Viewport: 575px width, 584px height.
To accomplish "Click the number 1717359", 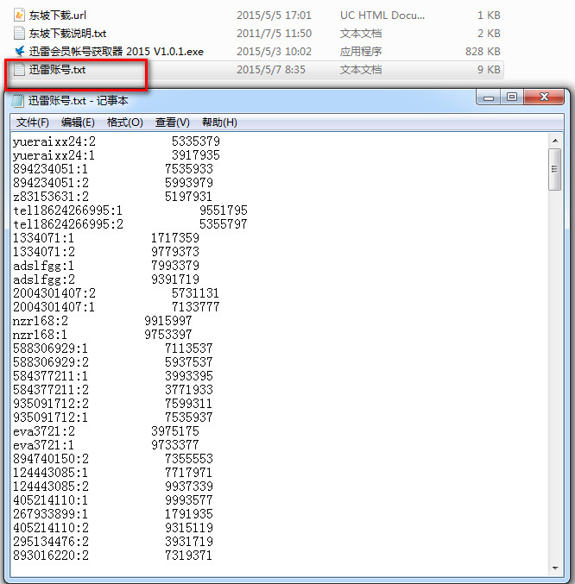I will [175, 238].
